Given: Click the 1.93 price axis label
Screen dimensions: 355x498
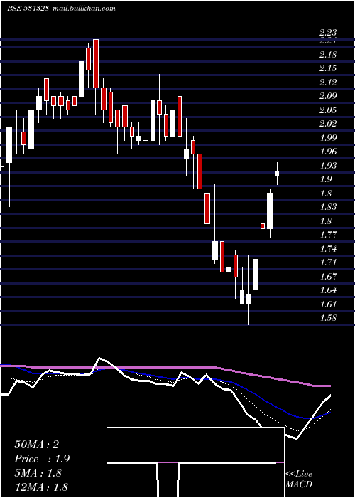Looking at the screenshot, I should (328, 165).
